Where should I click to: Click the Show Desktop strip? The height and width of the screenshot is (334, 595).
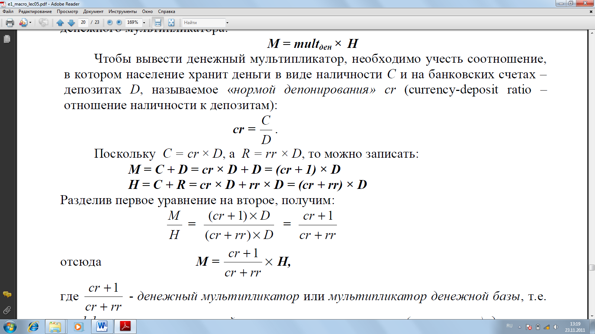point(592,327)
